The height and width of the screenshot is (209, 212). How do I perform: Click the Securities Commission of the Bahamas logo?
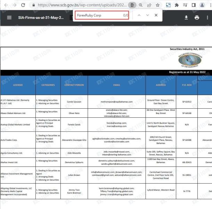[x=190, y=60]
